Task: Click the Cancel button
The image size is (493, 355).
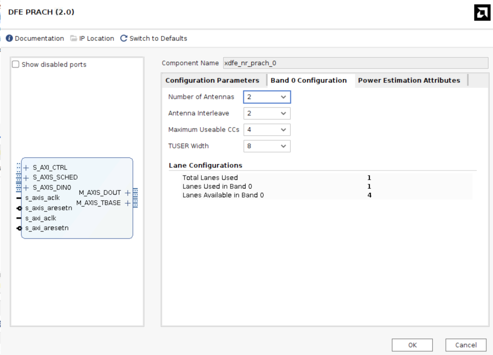Action: point(466,345)
